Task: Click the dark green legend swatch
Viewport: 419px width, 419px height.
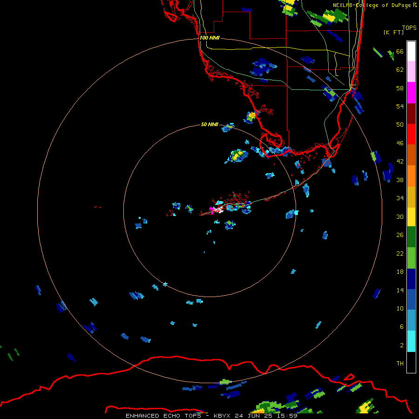Action: (x=411, y=237)
